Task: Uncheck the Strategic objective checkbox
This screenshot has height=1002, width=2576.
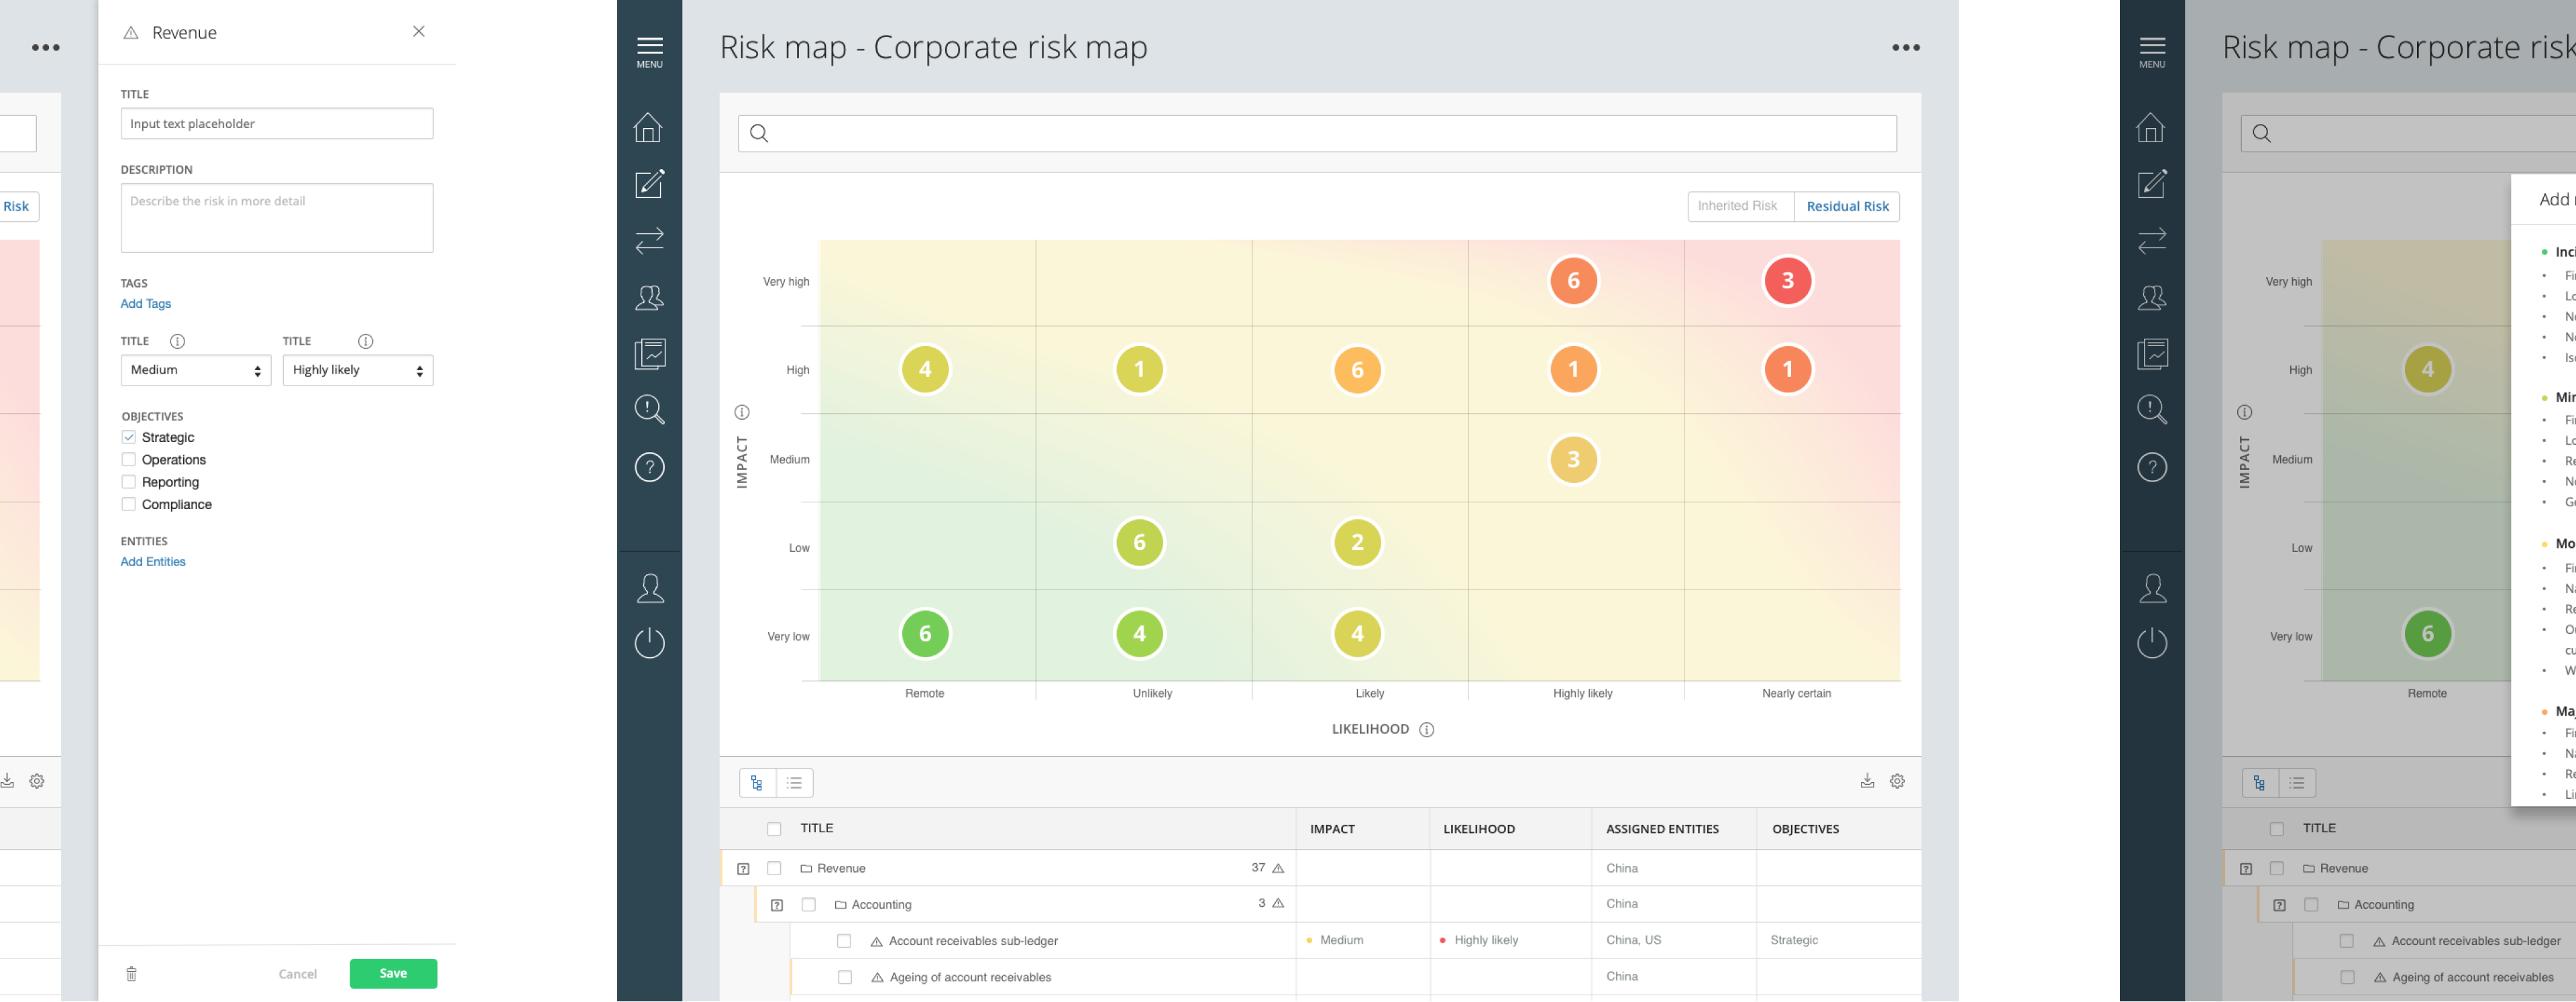Action: [129, 437]
